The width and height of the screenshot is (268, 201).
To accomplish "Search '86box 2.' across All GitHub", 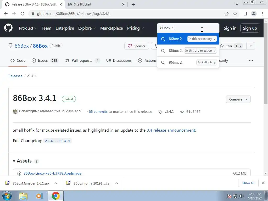I will pos(188,62).
